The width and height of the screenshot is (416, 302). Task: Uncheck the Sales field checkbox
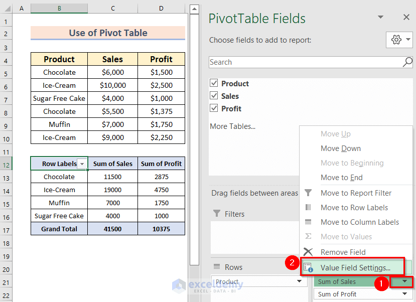pos(213,96)
